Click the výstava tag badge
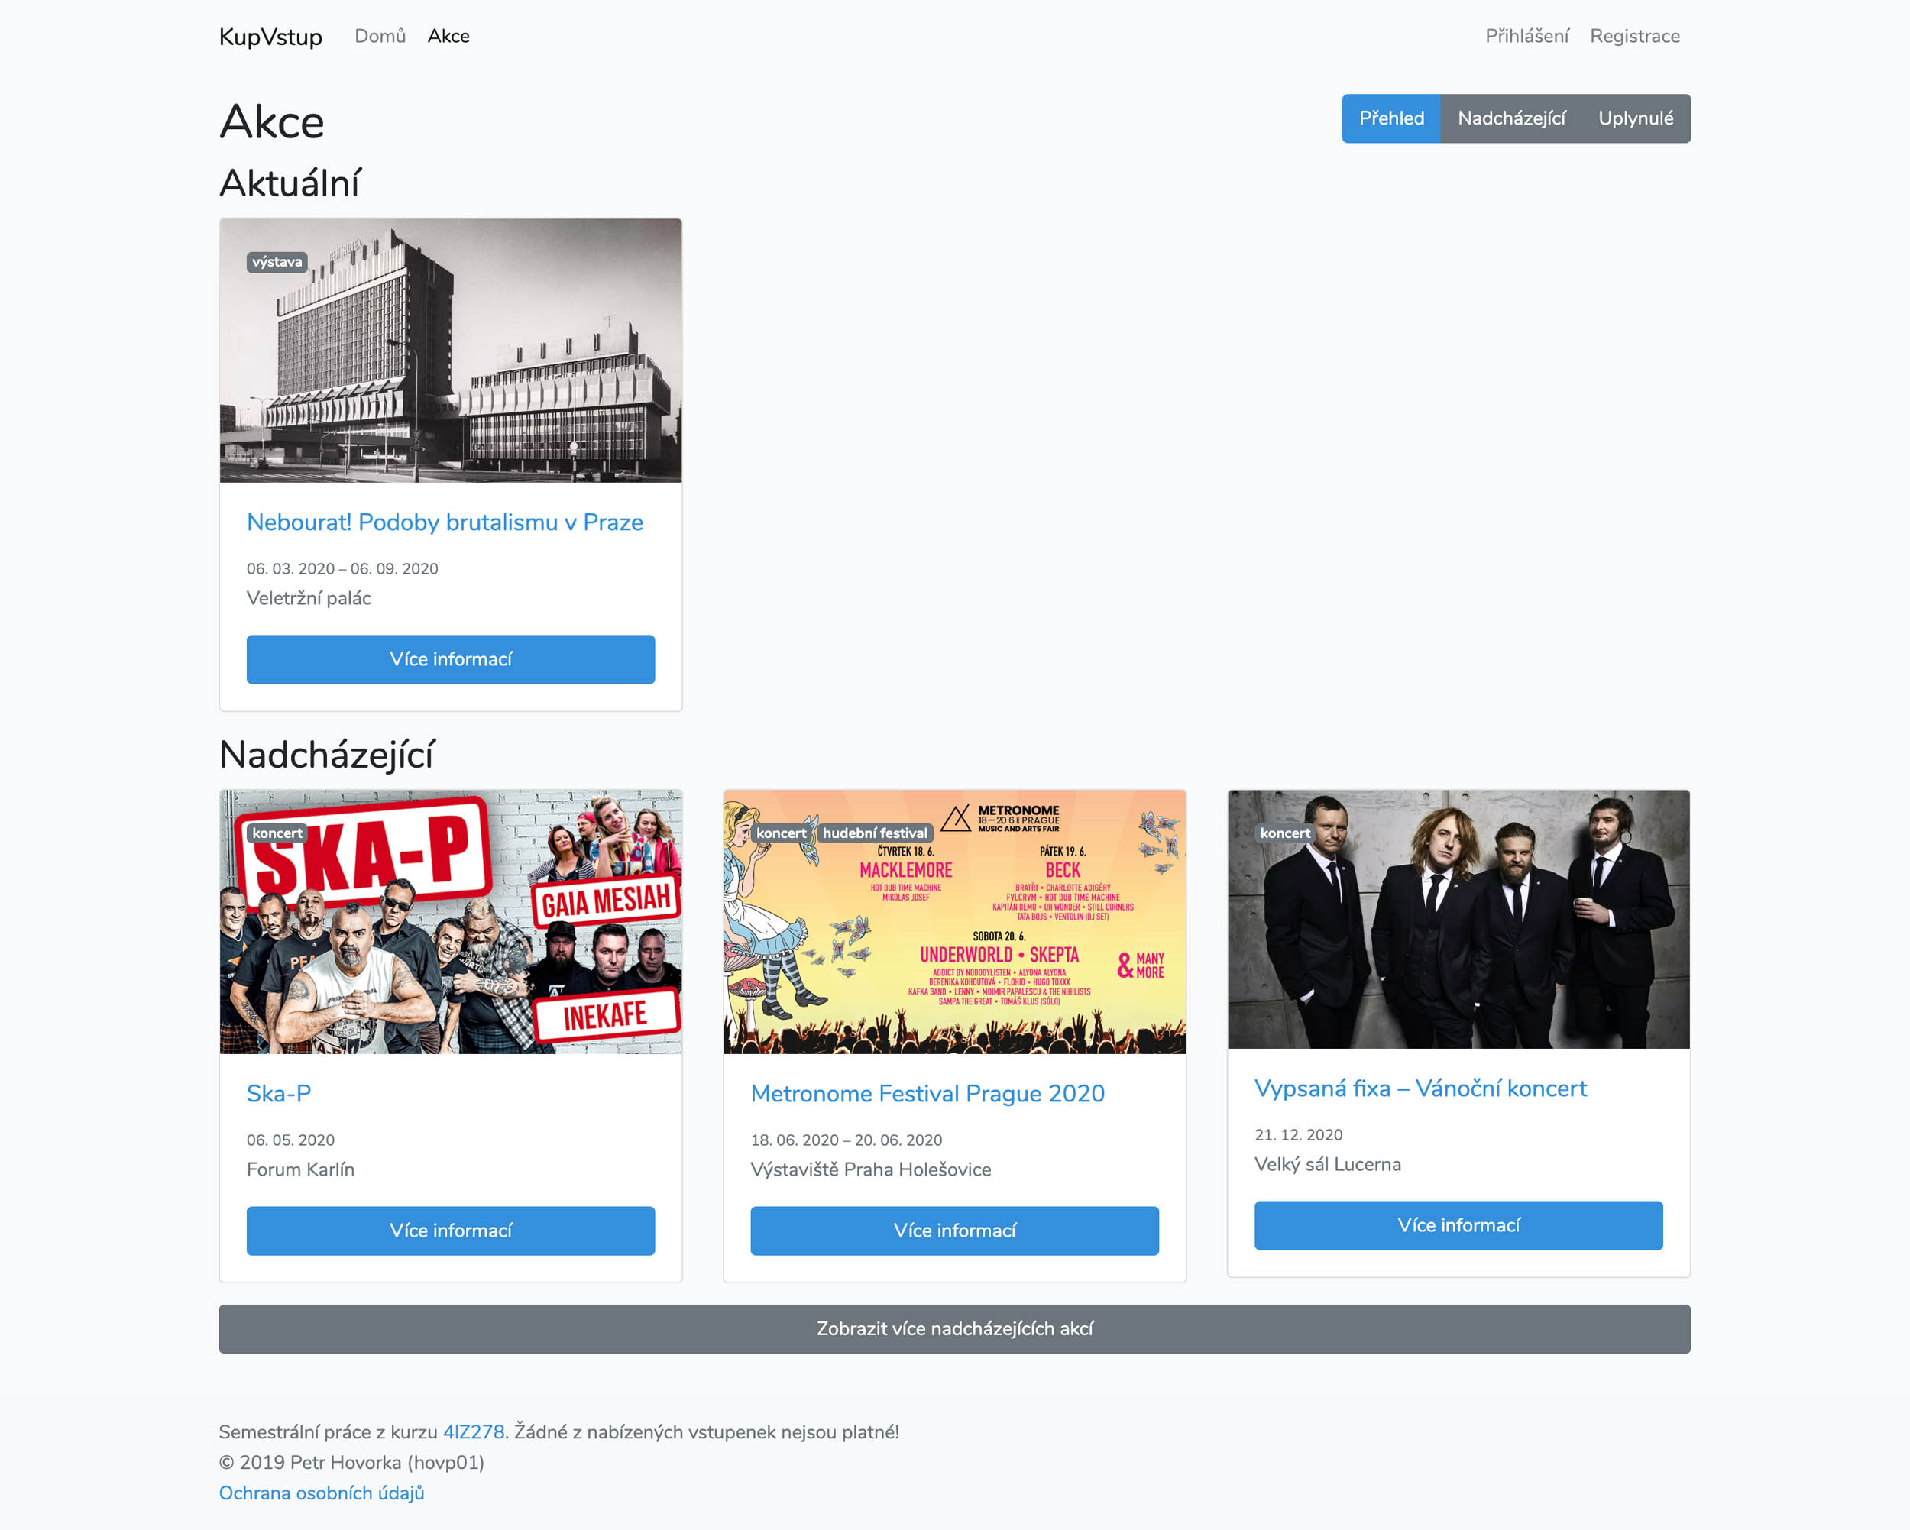 tap(277, 261)
